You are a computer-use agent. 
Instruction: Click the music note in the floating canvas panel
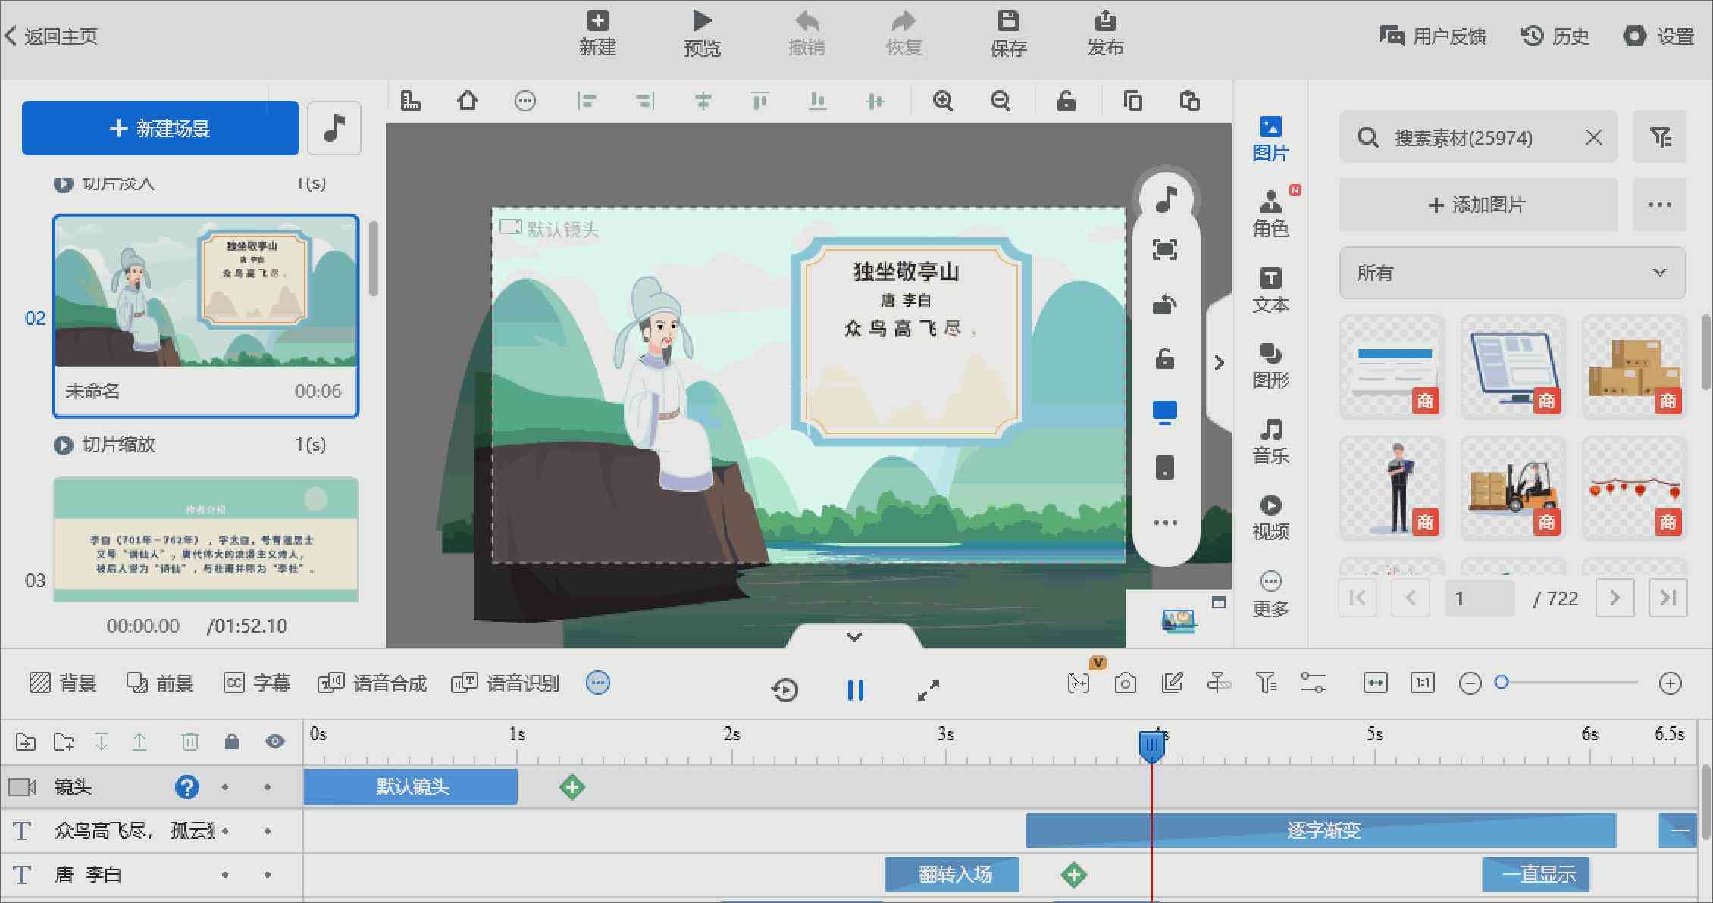(x=1166, y=199)
